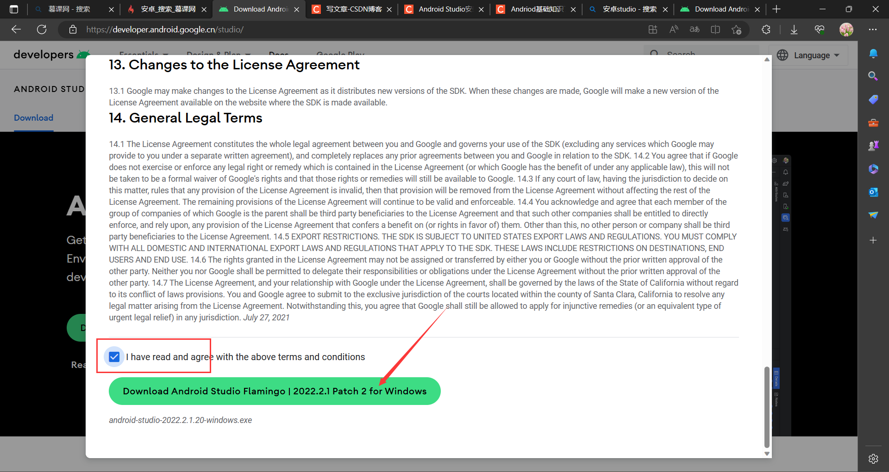Open the downloads arrow icon
The width and height of the screenshot is (889, 472).
click(x=794, y=30)
